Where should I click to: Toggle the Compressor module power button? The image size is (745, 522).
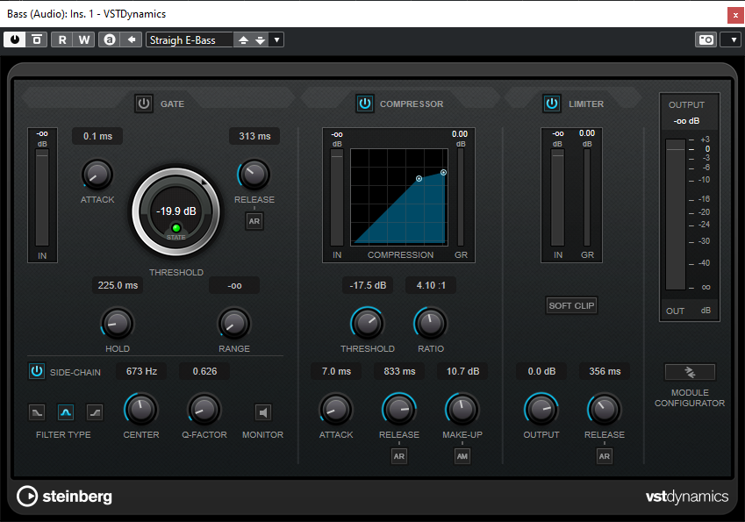pos(365,104)
